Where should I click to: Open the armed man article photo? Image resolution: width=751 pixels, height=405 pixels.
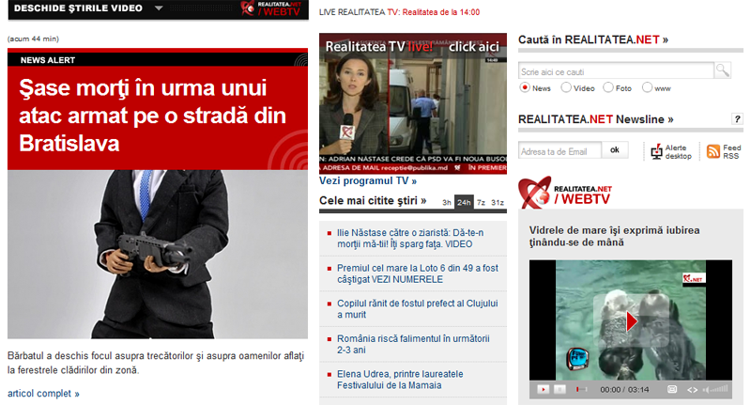(158, 254)
